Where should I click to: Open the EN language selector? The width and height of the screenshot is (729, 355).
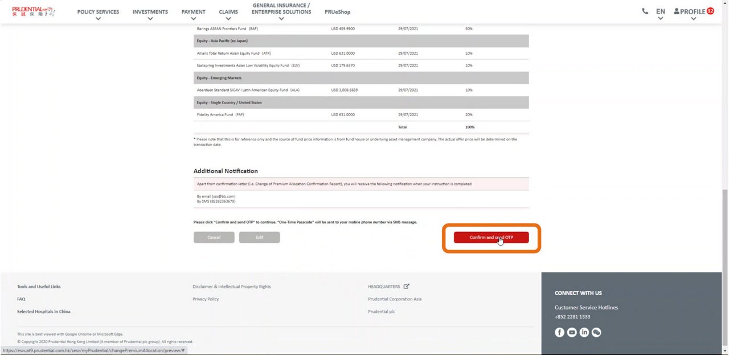pyautogui.click(x=660, y=12)
